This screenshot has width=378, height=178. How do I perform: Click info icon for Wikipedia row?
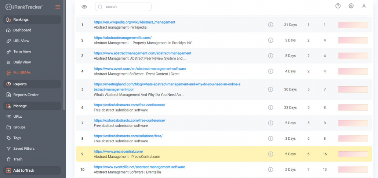270,25
